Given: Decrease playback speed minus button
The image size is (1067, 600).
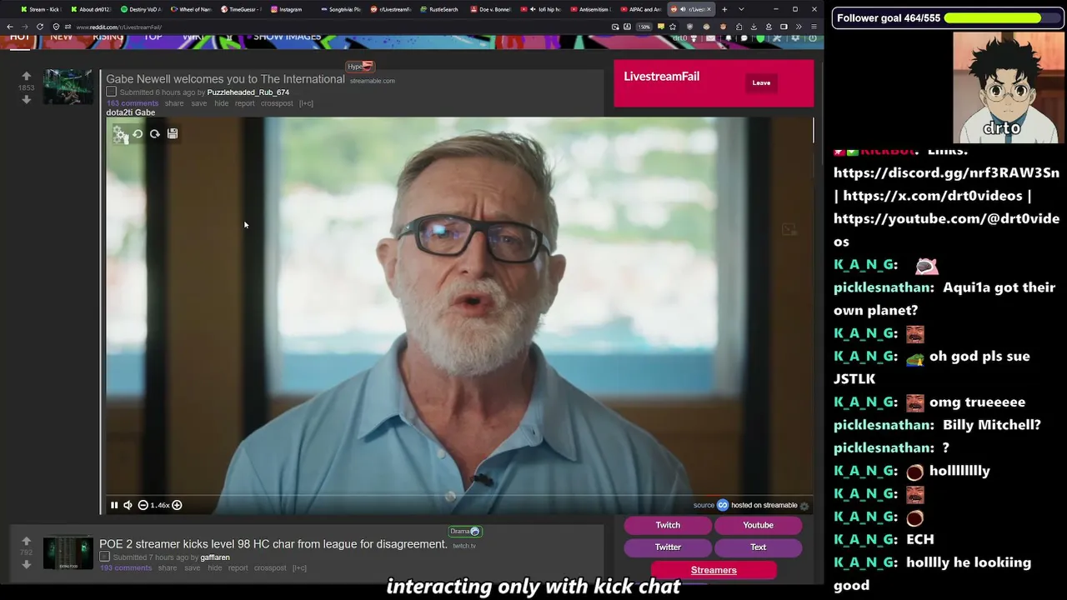Looking at the screenshot, I should click(x=143, y=505).
